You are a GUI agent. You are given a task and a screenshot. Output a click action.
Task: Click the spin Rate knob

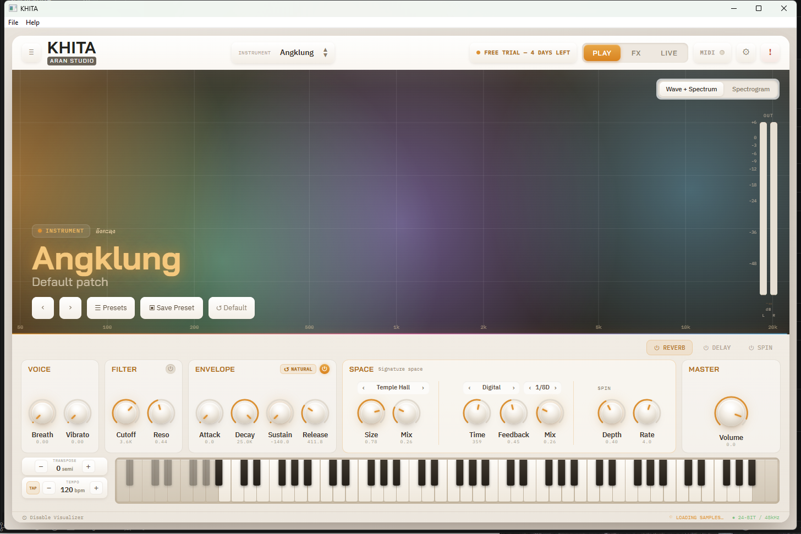coord(647,412)
